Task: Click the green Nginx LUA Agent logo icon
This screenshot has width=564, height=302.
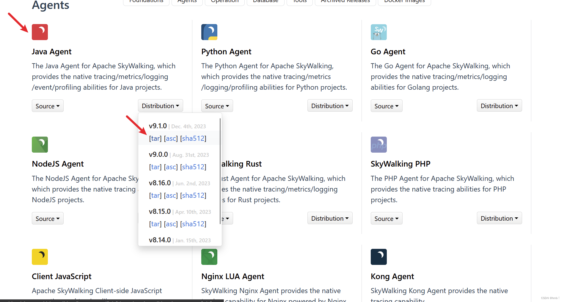Action: 209,257
